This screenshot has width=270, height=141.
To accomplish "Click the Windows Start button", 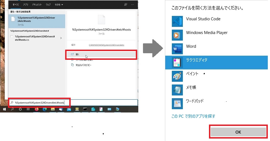I will click(x=4, y=109).
